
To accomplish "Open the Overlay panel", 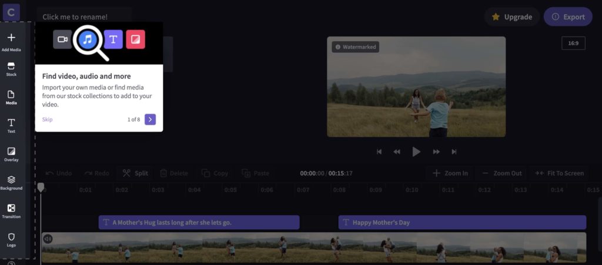I will pos(11,154).
